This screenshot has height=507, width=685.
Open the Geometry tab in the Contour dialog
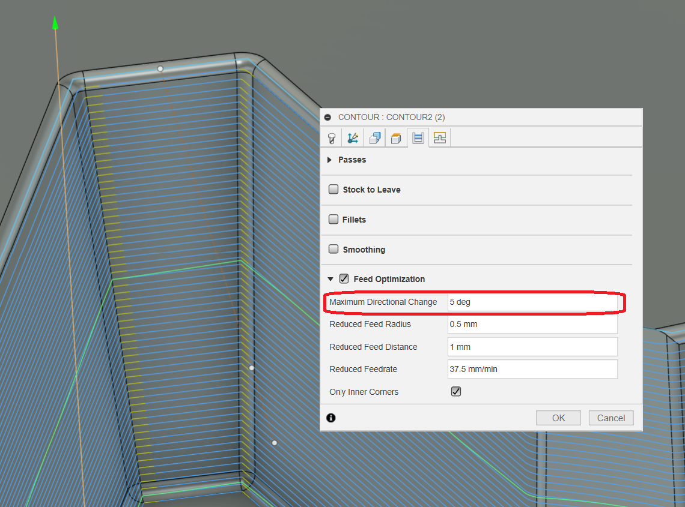[353, 137]
